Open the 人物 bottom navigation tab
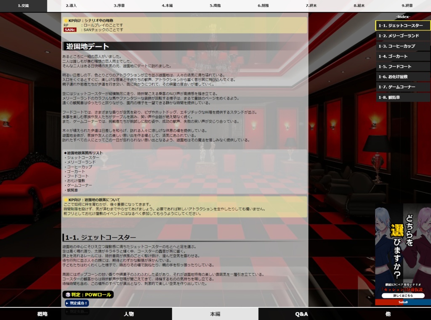The image size is (431, 320). tap(129, 314)
